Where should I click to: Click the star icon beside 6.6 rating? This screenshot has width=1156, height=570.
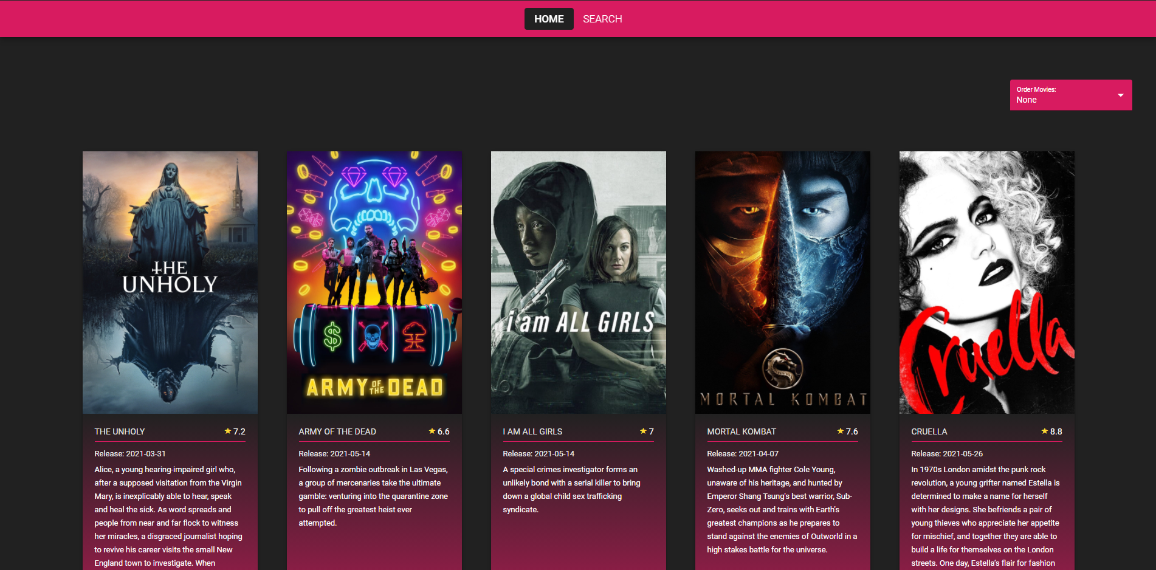(x=432, y=431)
